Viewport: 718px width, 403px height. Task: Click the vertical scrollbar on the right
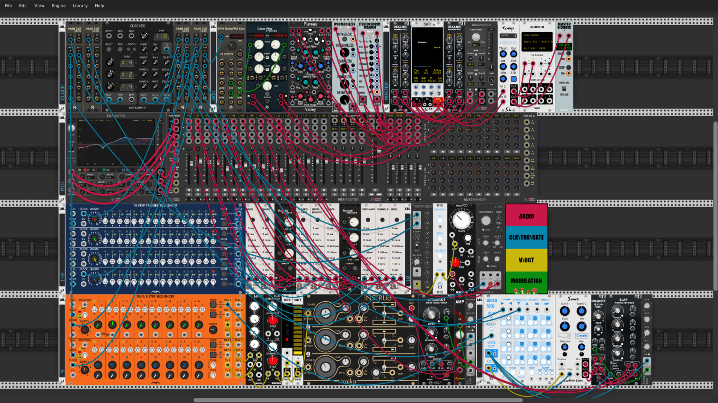click(x=716, y=205)
